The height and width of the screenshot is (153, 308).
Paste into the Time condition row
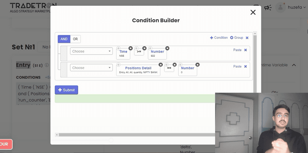point(237,50)
